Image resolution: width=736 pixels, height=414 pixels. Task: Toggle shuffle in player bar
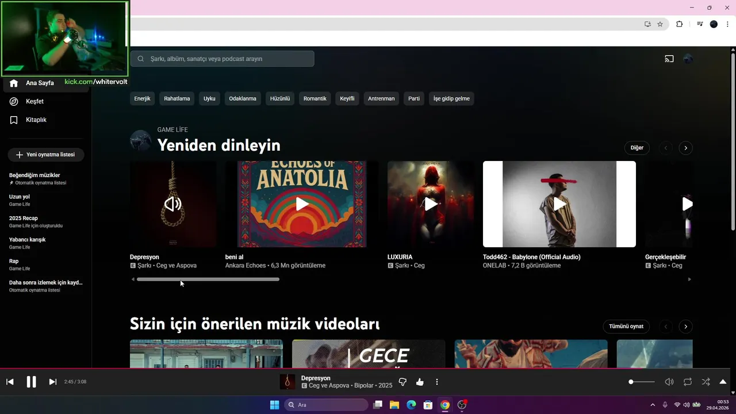[x=706, y=382]
